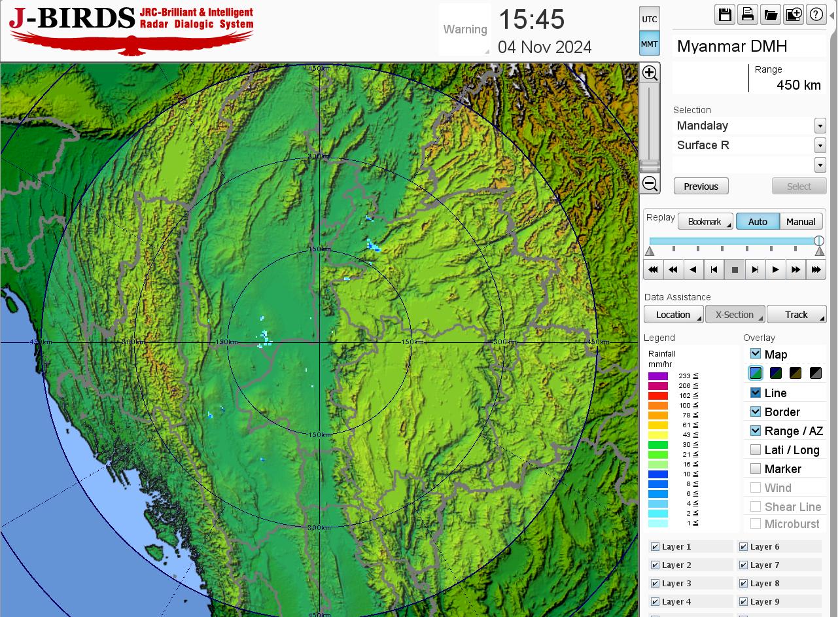
Task: Click the print icon in toolbar
Action: (x=748, y=14)
